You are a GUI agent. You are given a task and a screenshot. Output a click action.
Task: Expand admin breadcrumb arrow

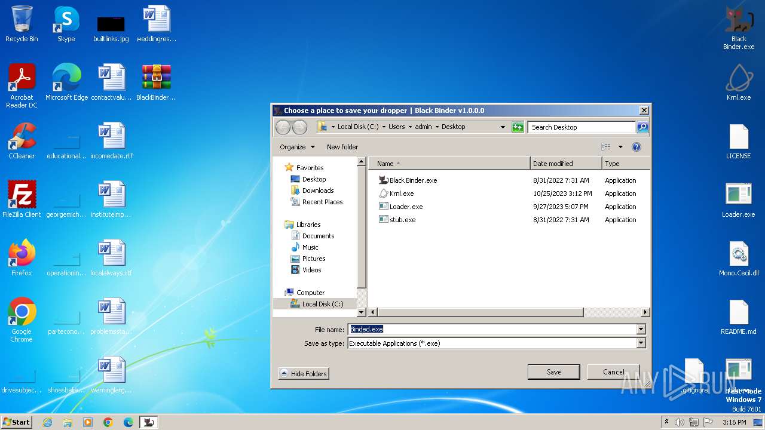[x=437, y=127]
